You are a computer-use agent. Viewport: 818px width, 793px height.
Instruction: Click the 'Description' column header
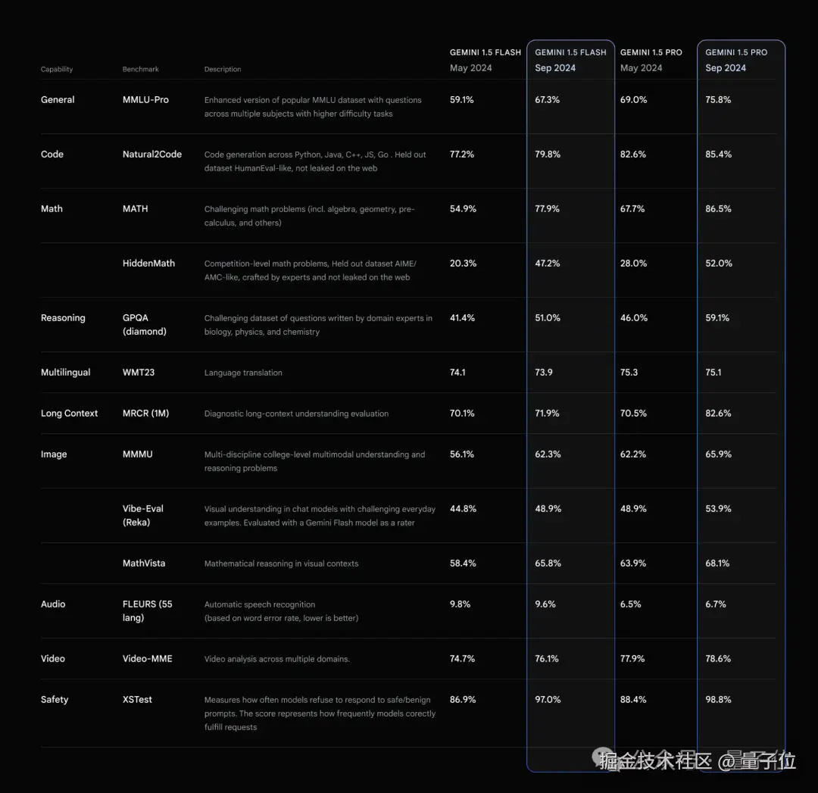[223, 69]
